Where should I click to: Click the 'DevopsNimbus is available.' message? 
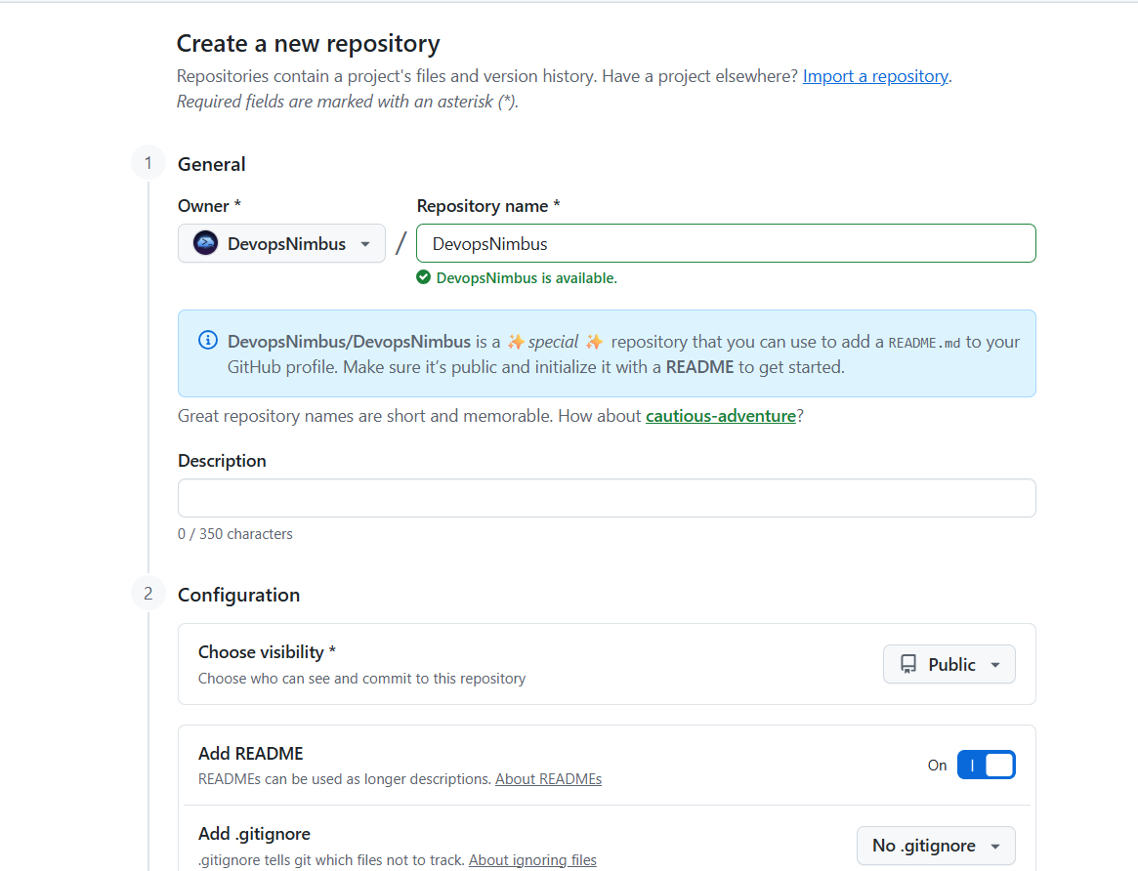tap(527, 277)
